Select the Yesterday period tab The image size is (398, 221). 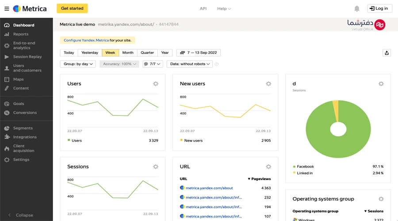[90, 53]
